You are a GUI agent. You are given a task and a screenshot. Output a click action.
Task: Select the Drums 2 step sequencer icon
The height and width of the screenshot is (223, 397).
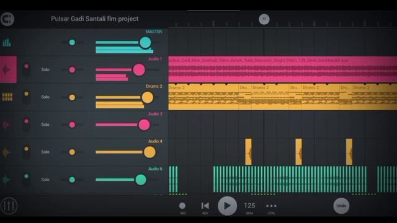(7, 97)
